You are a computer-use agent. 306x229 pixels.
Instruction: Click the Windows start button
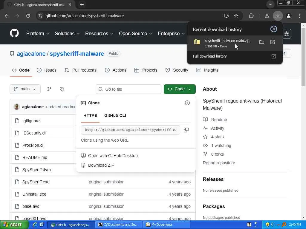[14, 225]
